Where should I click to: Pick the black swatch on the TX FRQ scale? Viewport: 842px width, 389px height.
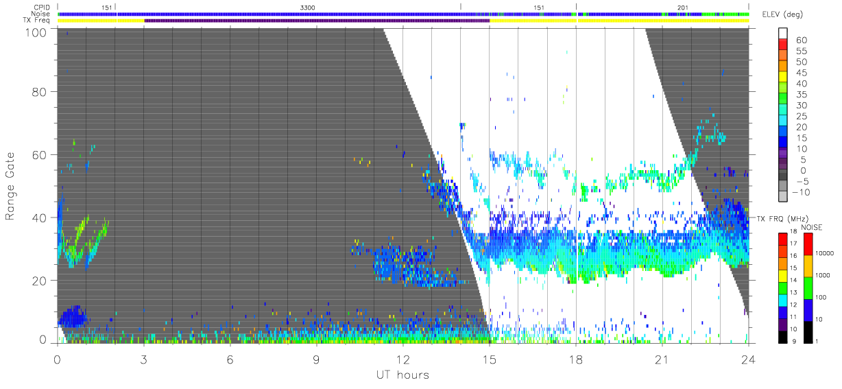pyautogui.click(x=782, y=335)
